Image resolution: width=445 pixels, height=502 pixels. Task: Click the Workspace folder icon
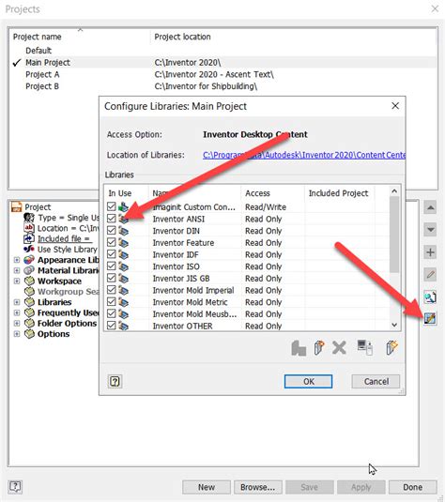pyautogui.click(x=29, y=281)
